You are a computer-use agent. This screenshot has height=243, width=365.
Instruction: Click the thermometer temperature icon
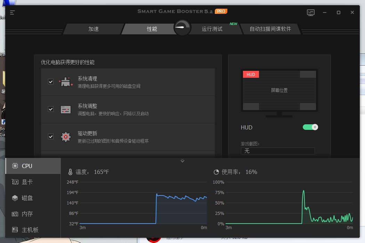70,172
